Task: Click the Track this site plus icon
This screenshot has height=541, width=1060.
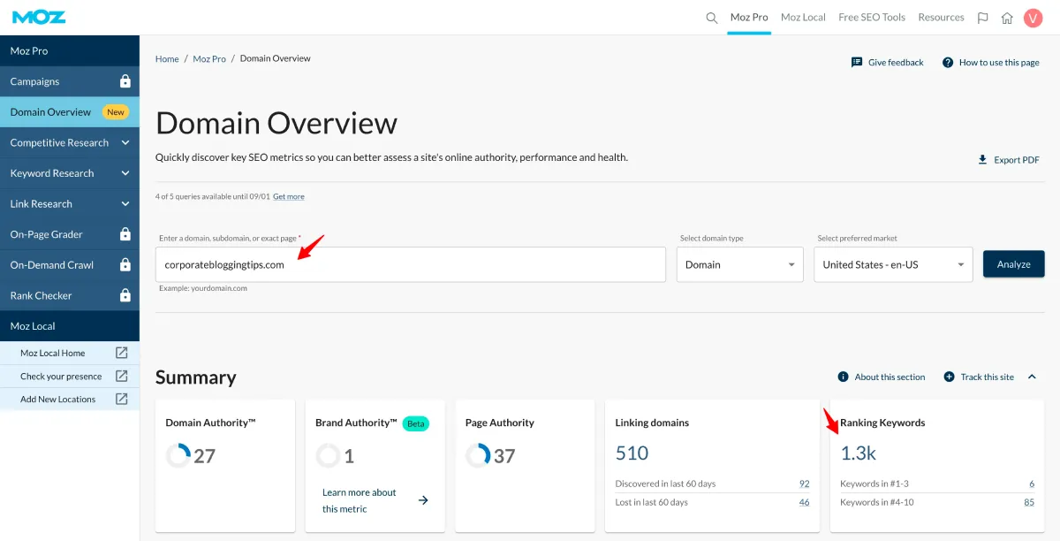Action: pos(950,377)
